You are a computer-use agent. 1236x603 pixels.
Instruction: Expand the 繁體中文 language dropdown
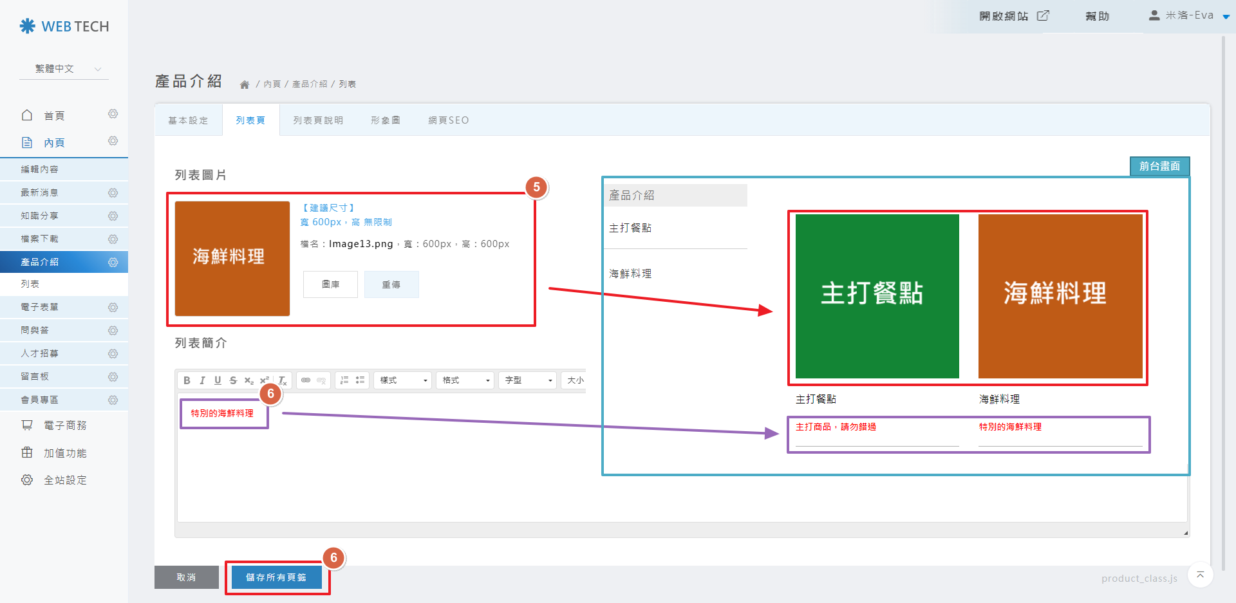[64, 69]
